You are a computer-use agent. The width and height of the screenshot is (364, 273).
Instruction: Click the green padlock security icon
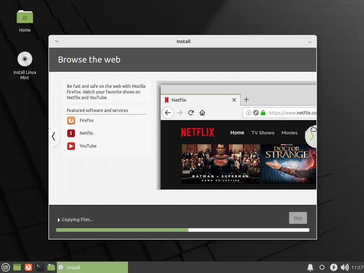[263, 113]
